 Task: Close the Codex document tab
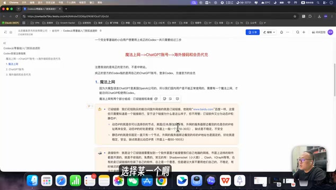[x=60, y=9]
